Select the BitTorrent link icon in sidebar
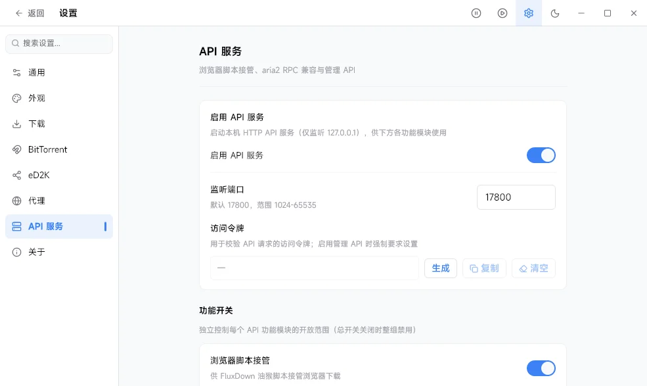647x386 pixels. click(x=16, y=150)
